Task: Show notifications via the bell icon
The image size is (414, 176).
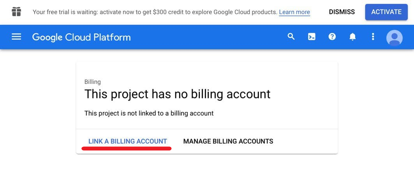Action: 352,37
